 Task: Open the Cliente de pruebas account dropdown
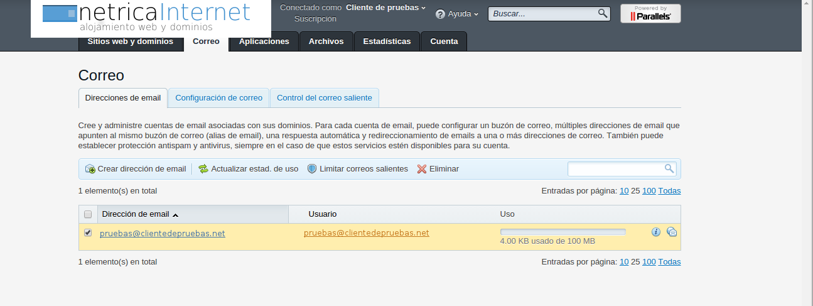coord(385,8)
